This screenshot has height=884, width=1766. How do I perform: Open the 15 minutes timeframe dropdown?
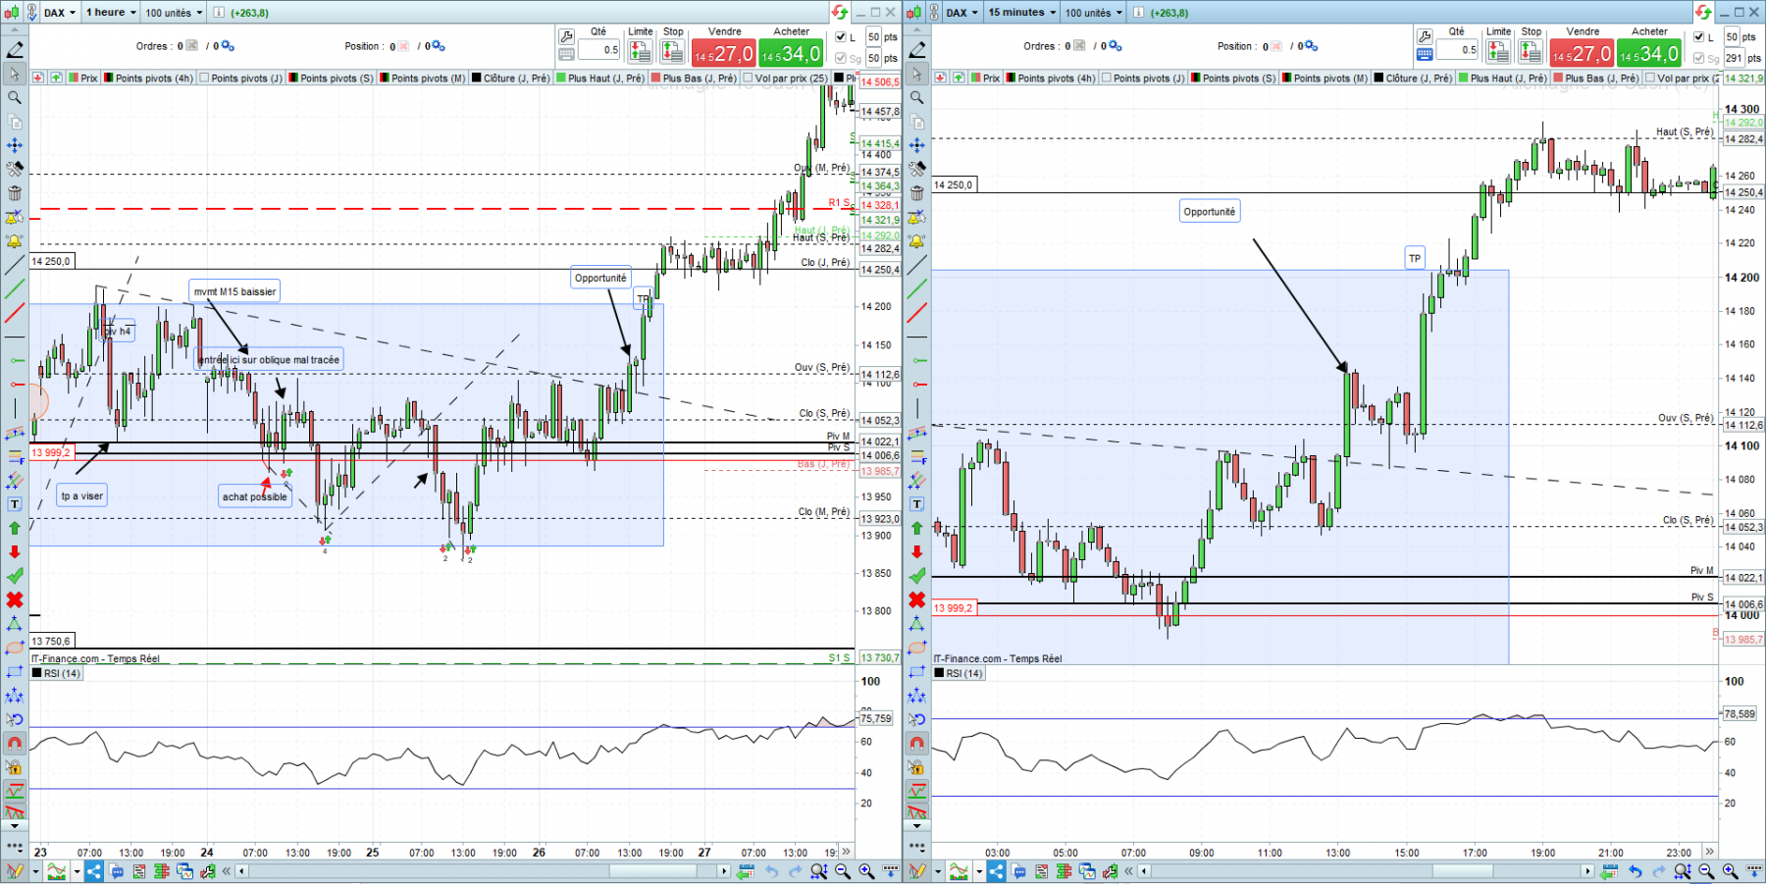pyautogui.click(x=1021, y=13)
